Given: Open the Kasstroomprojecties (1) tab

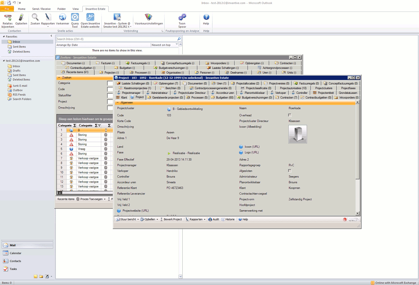Looking at the screenshot, I should (x=135, y=88).
